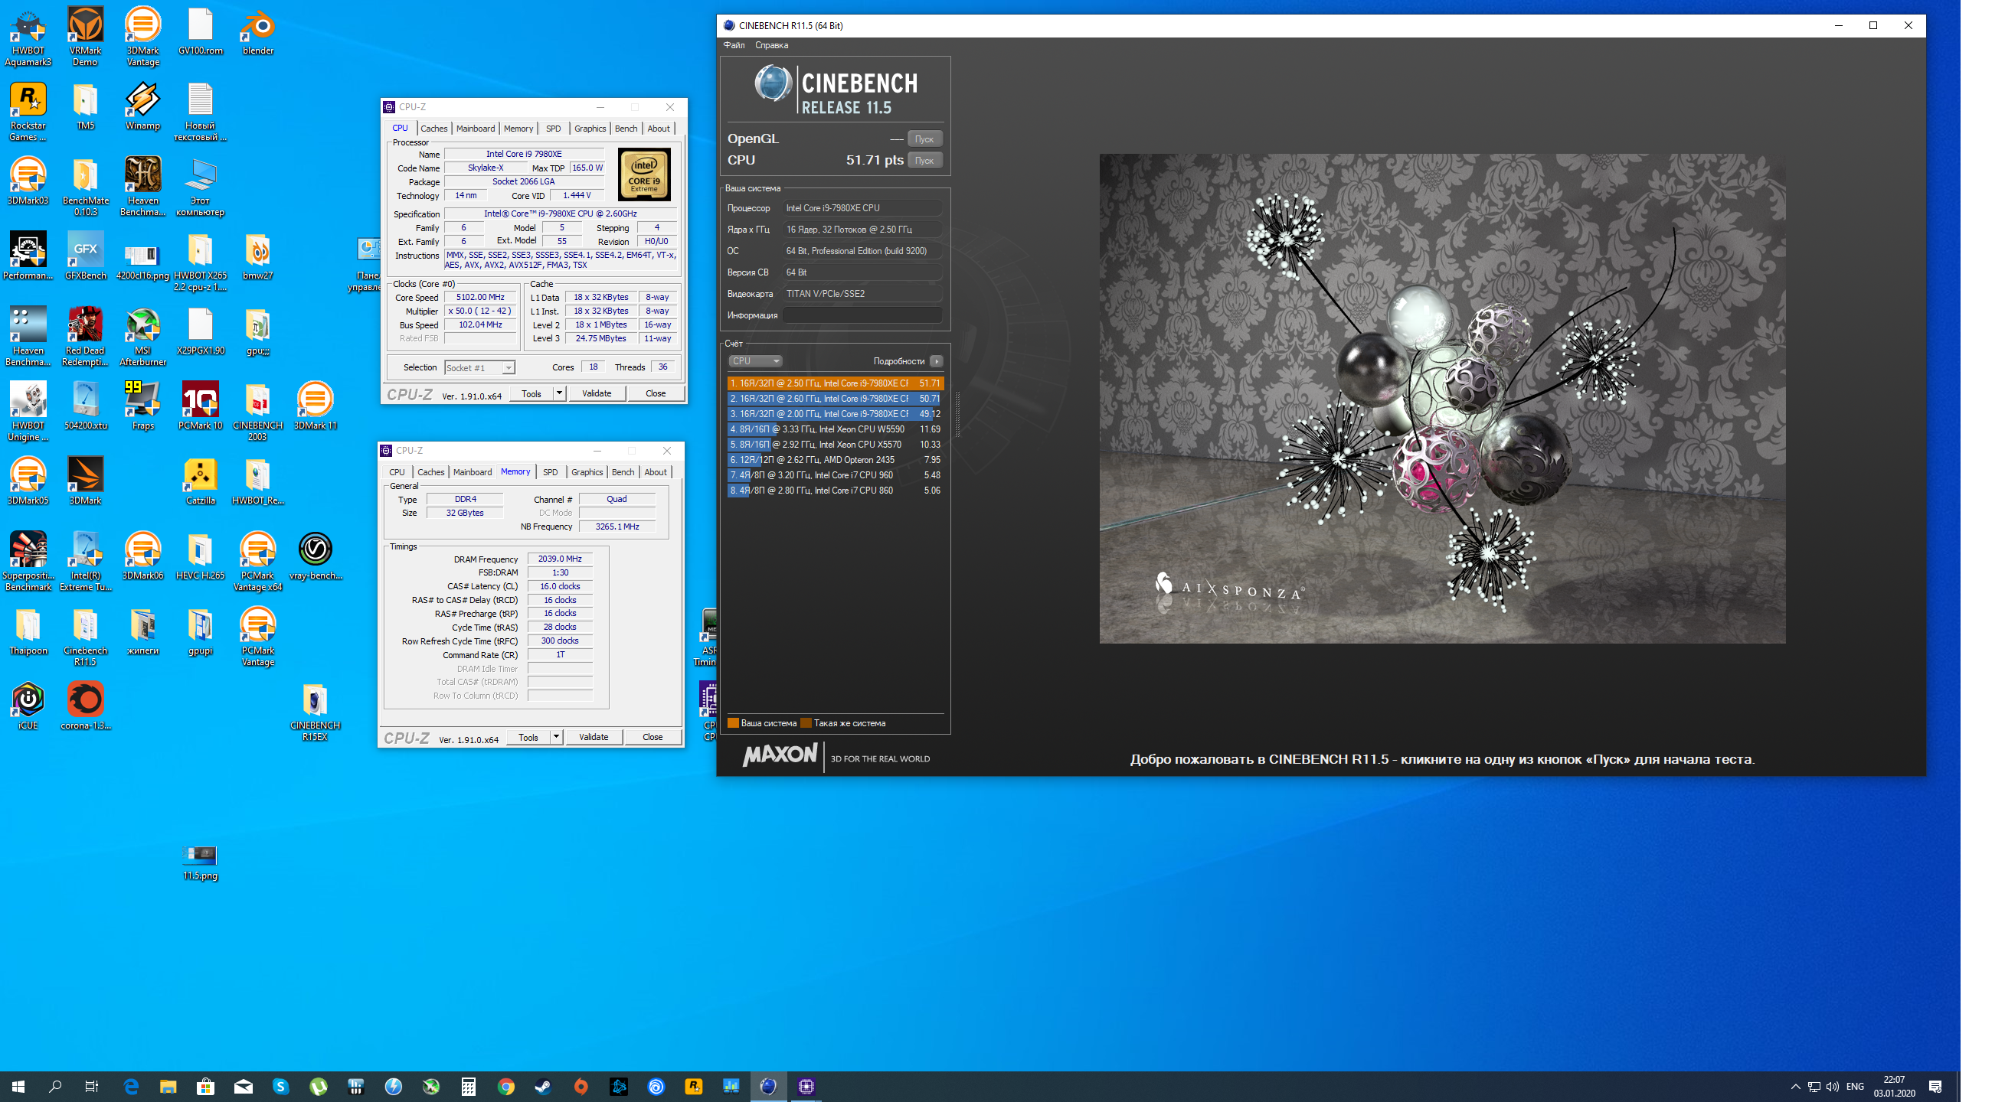This screenshot has width=2005, height=1102.
Task: Open Google Chrome from the taskbar
Action: [506, 1087]
